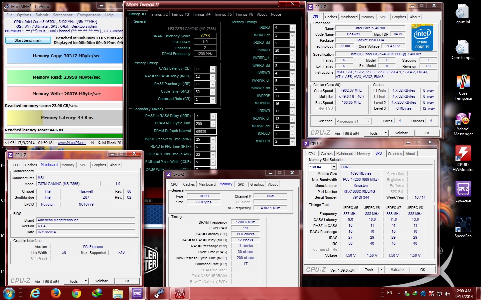Click the DRAM Efficiency Score value 7733
Image resolution: width=481 pixels, height=300 pixels.
[x=205, y=36]
